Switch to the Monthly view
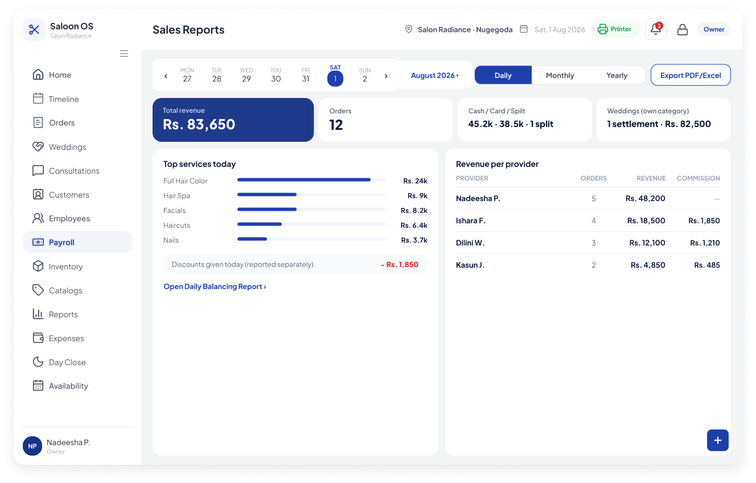 pyautogui.click(x=560, y=75)
